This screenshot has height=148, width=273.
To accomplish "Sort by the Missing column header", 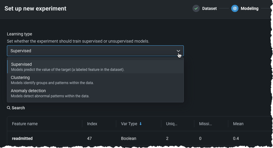I will tap(206, 124).
